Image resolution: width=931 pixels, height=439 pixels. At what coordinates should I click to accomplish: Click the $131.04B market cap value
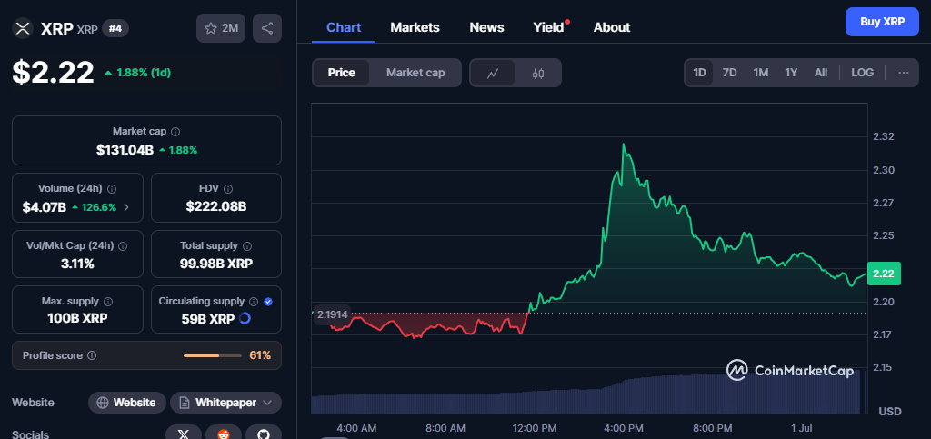coord(125,150)
